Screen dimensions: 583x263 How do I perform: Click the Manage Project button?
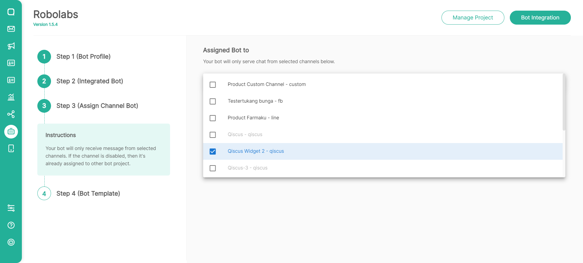click(472, 18)
